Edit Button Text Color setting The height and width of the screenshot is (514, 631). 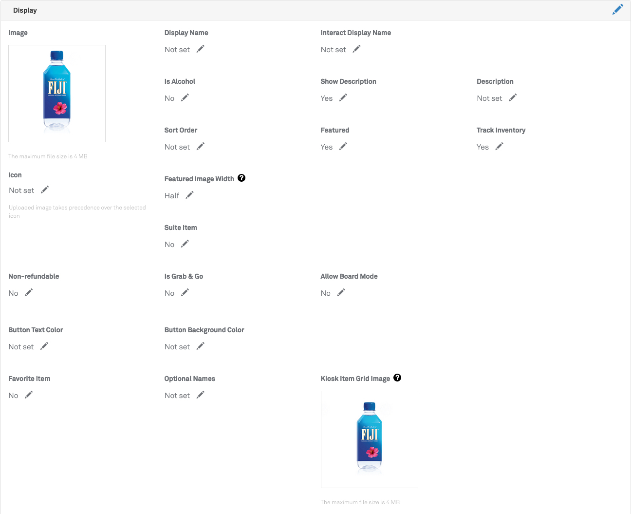pyautogui.click(x=44, y=346)
